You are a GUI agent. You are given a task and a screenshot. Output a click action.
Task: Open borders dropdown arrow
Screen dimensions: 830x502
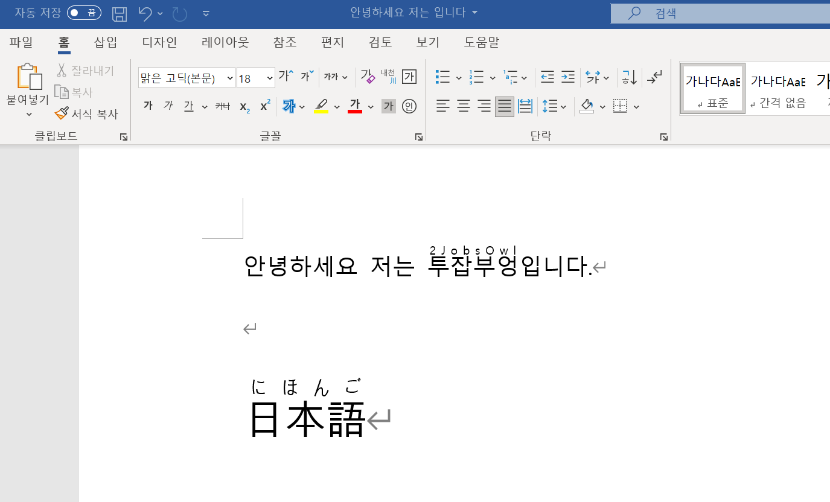coord(636,107)
